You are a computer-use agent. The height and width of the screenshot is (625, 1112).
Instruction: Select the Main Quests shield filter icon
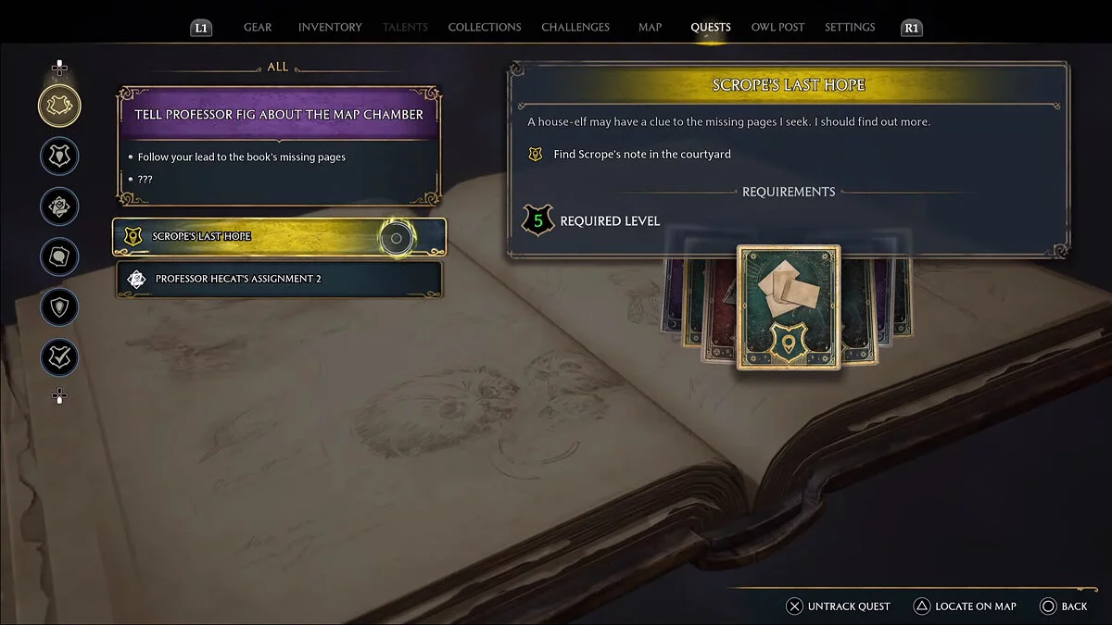59,156
